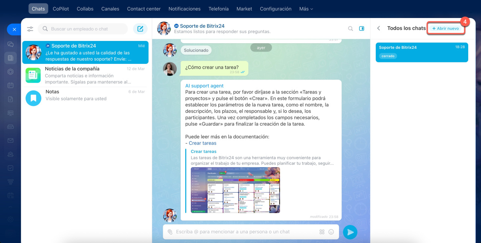Click the Abrir nuevo button
This screenshot has width=481, height=243.
(446, 29)
